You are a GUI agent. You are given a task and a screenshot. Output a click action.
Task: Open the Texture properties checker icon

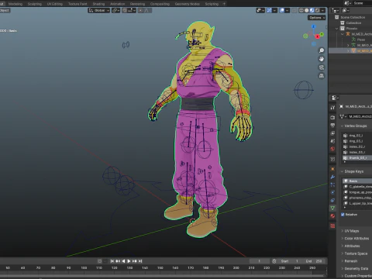pos(332,226)
